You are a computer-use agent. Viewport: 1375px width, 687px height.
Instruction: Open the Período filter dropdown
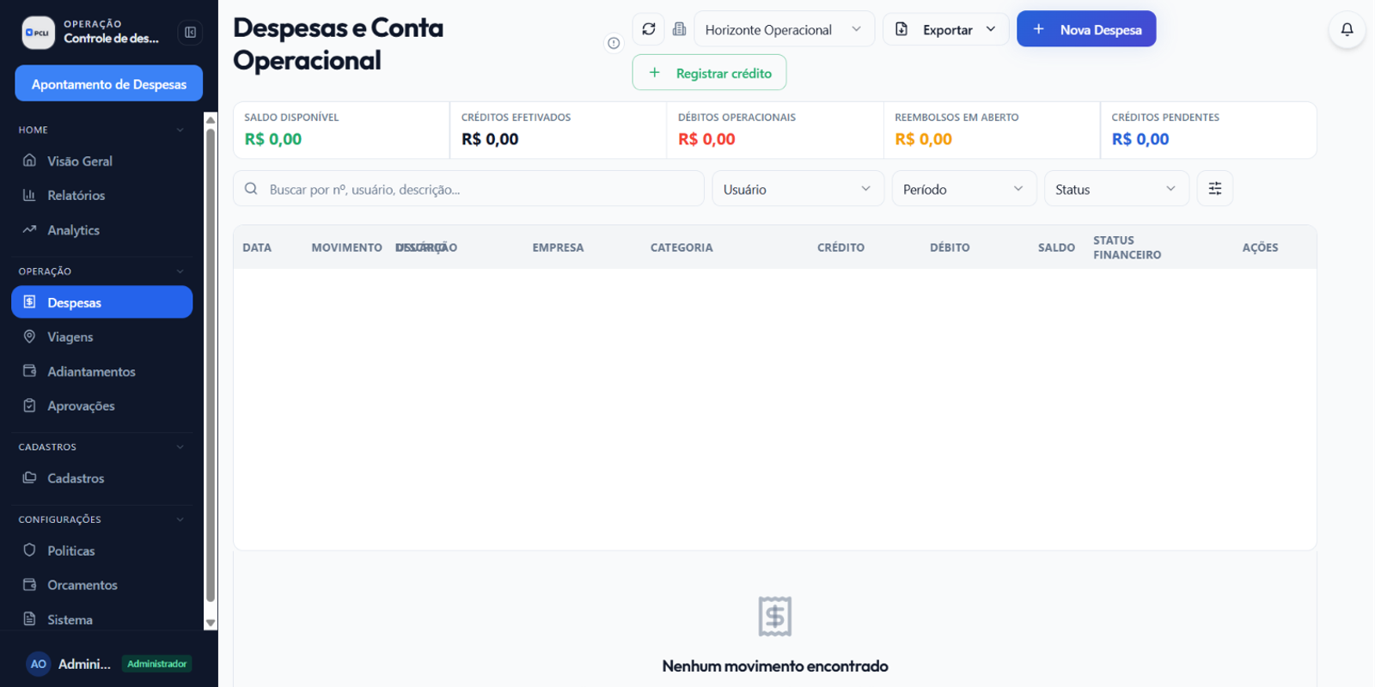click(964, 189)
